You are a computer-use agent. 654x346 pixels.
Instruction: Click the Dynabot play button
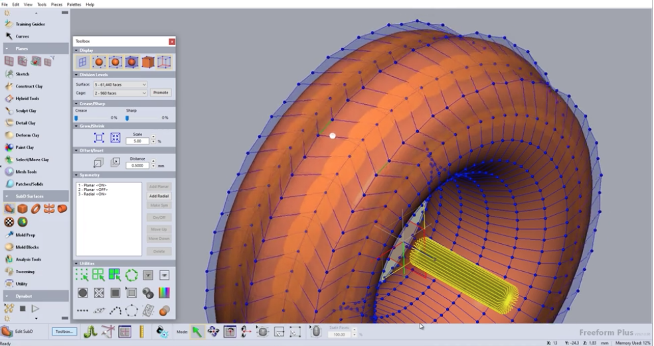click(35, 308)
